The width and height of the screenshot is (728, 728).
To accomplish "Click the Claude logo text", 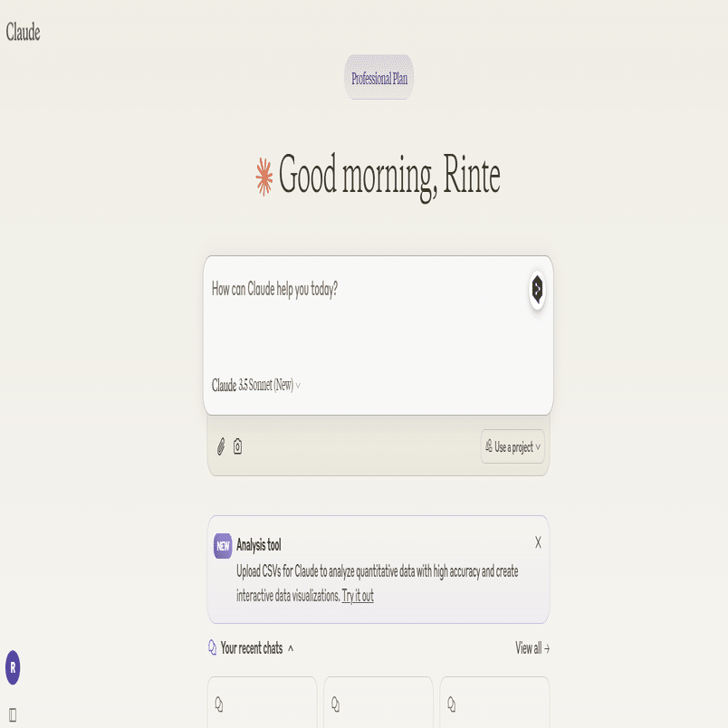I will click(23, 32).
